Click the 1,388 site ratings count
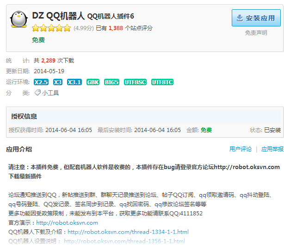 coord(116,28)
